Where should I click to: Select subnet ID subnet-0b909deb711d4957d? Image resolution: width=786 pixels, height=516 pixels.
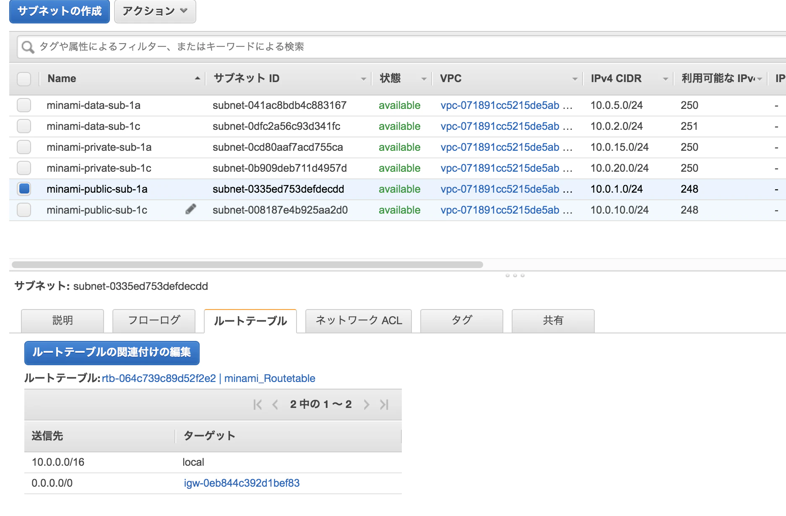280,168
